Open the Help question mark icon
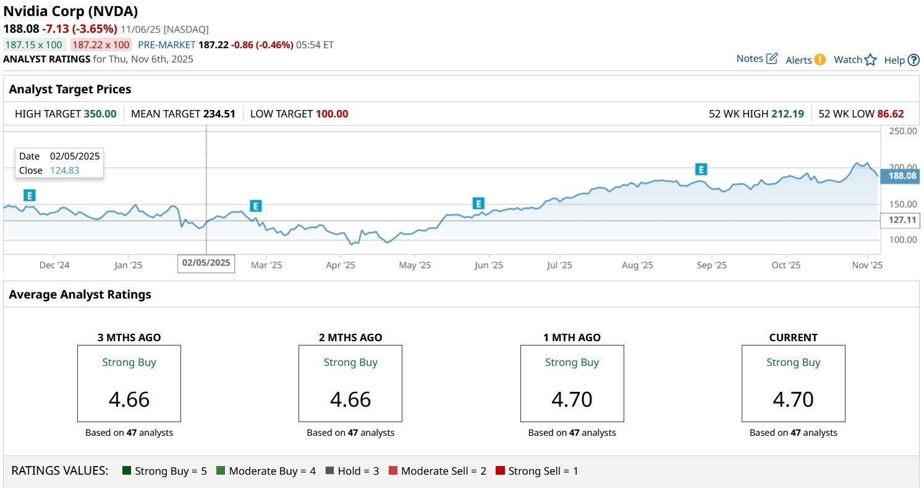 913,60
